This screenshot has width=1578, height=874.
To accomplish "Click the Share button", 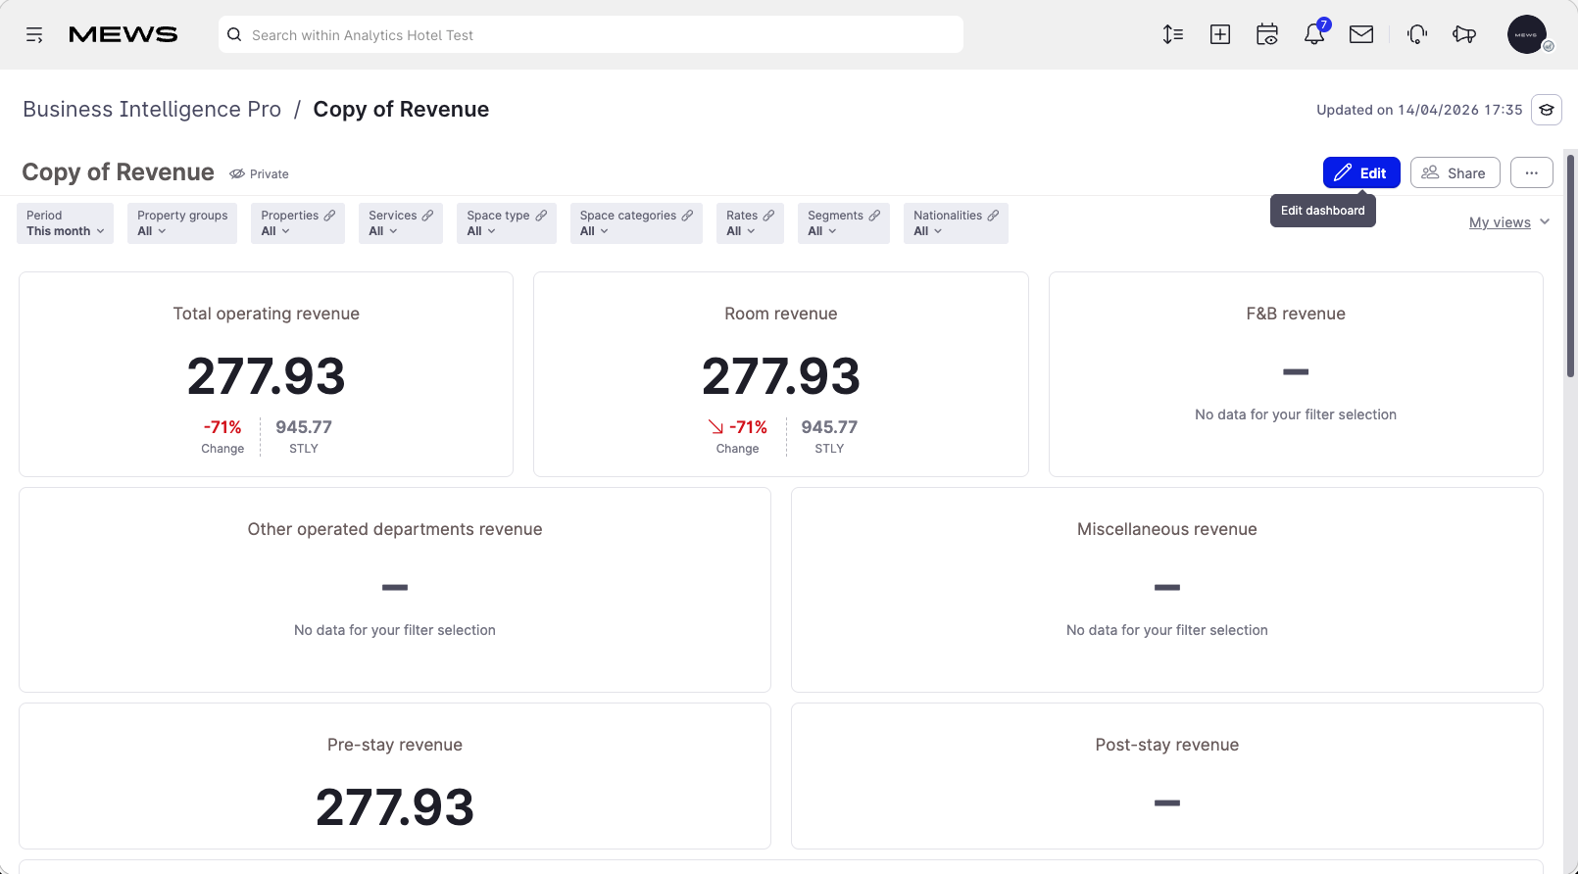I will 1455,172.
